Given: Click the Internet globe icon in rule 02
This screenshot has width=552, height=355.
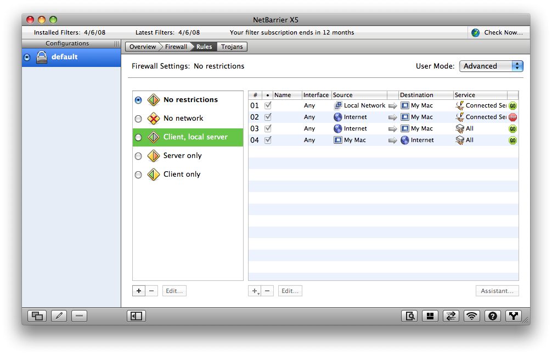Looking at the screenshot, I should click(338, 117).
